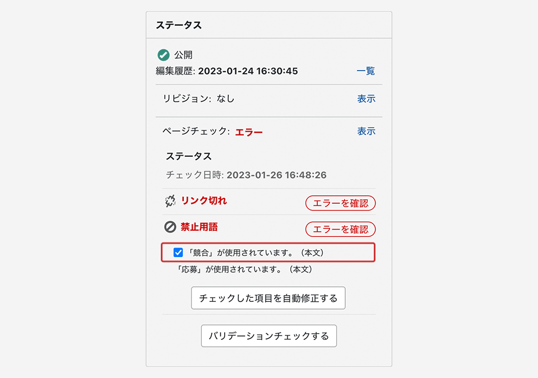Click the 「応募」 usage warning message
Viewport: 538px width, 378px height.
(x=244, y=269)
